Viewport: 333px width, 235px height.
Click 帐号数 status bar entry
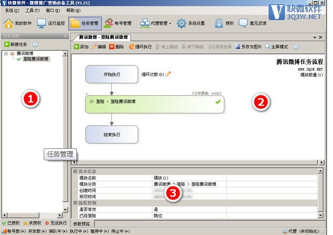(x=14, y=231)
